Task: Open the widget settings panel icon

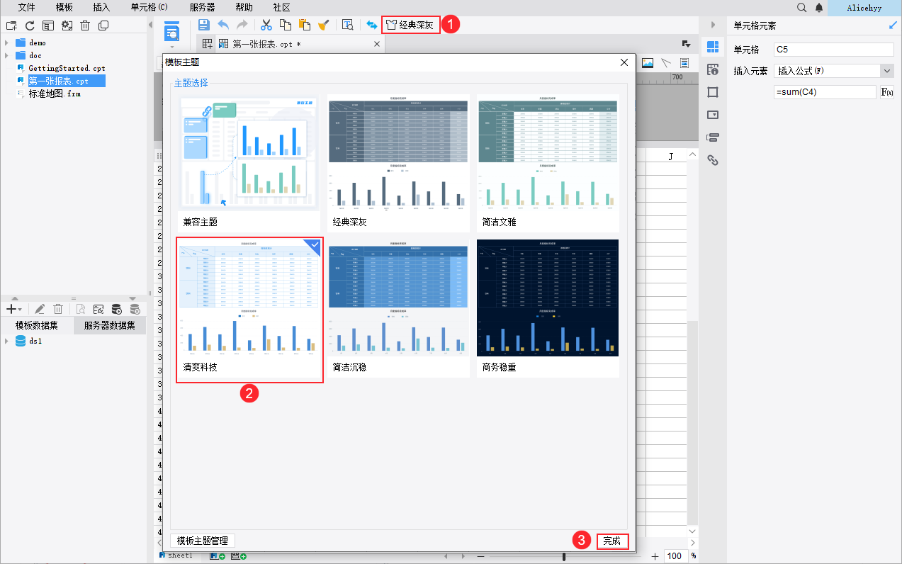Action: 713,114
